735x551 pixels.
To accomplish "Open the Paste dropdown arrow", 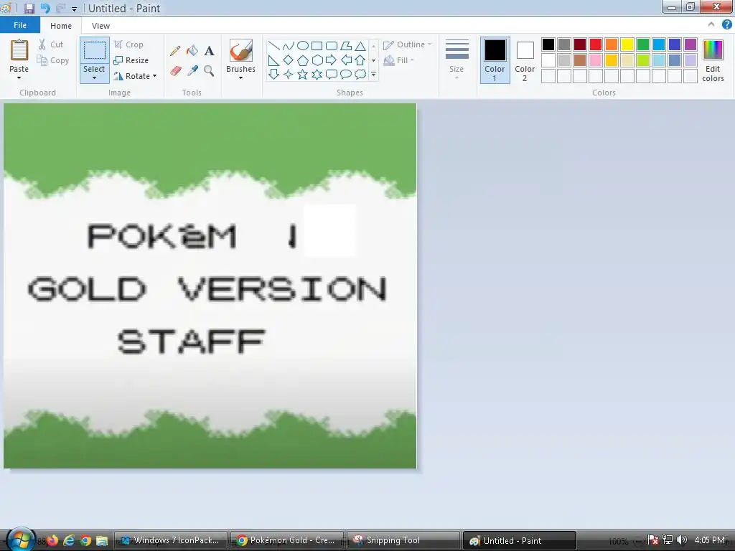I will [x=19, y=77].
